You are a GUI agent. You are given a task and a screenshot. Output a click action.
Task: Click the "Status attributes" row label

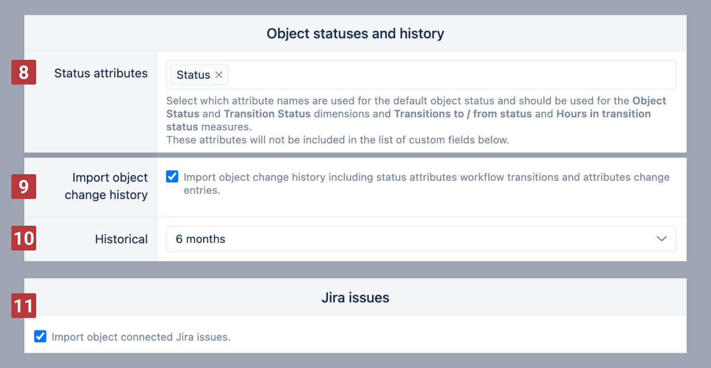point(101,73)
